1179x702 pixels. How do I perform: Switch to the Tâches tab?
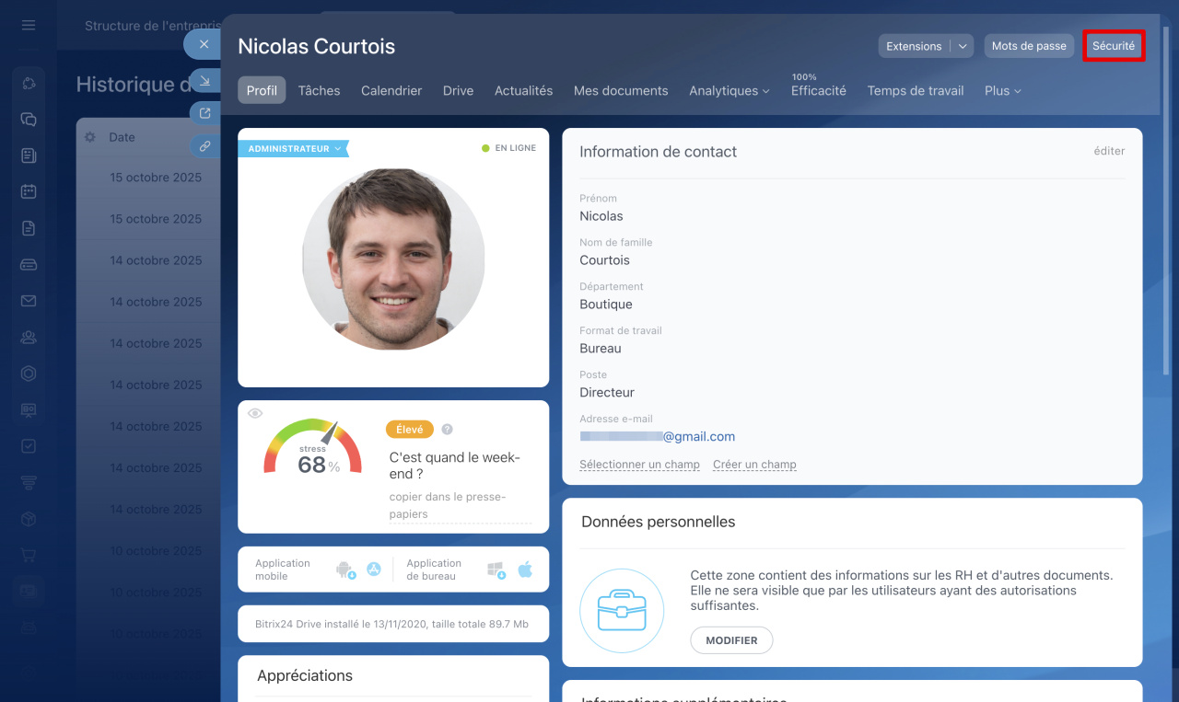click(x=319, y=90)
